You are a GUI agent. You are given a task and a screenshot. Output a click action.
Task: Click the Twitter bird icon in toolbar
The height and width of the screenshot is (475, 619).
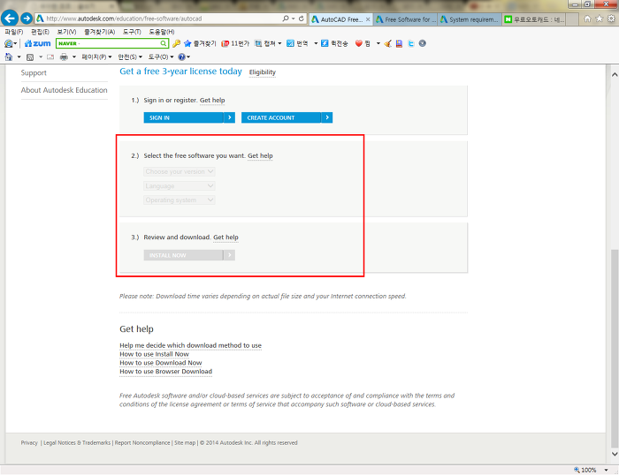tap(411, 43)
